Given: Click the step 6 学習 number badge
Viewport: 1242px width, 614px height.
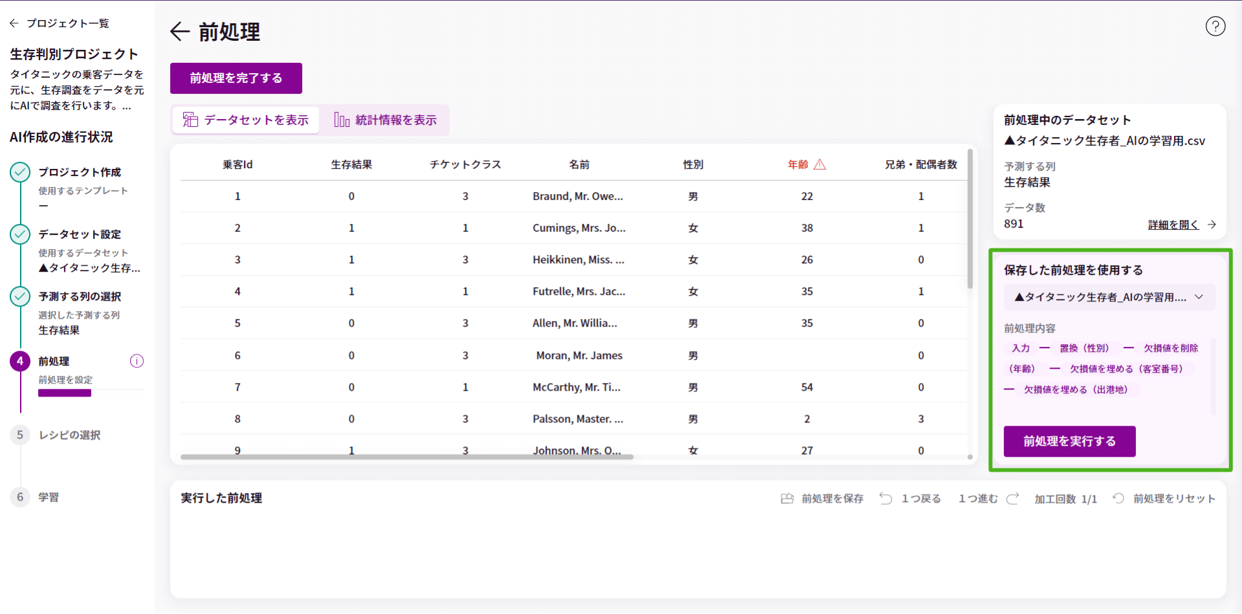Looking at the screenshot, I should point(20,497).
